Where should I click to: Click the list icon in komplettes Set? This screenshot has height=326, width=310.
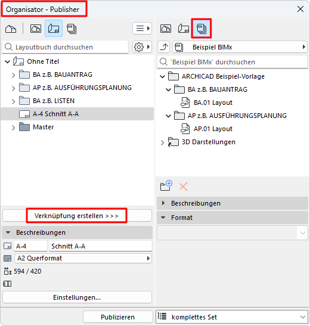[x=162, y=316]
